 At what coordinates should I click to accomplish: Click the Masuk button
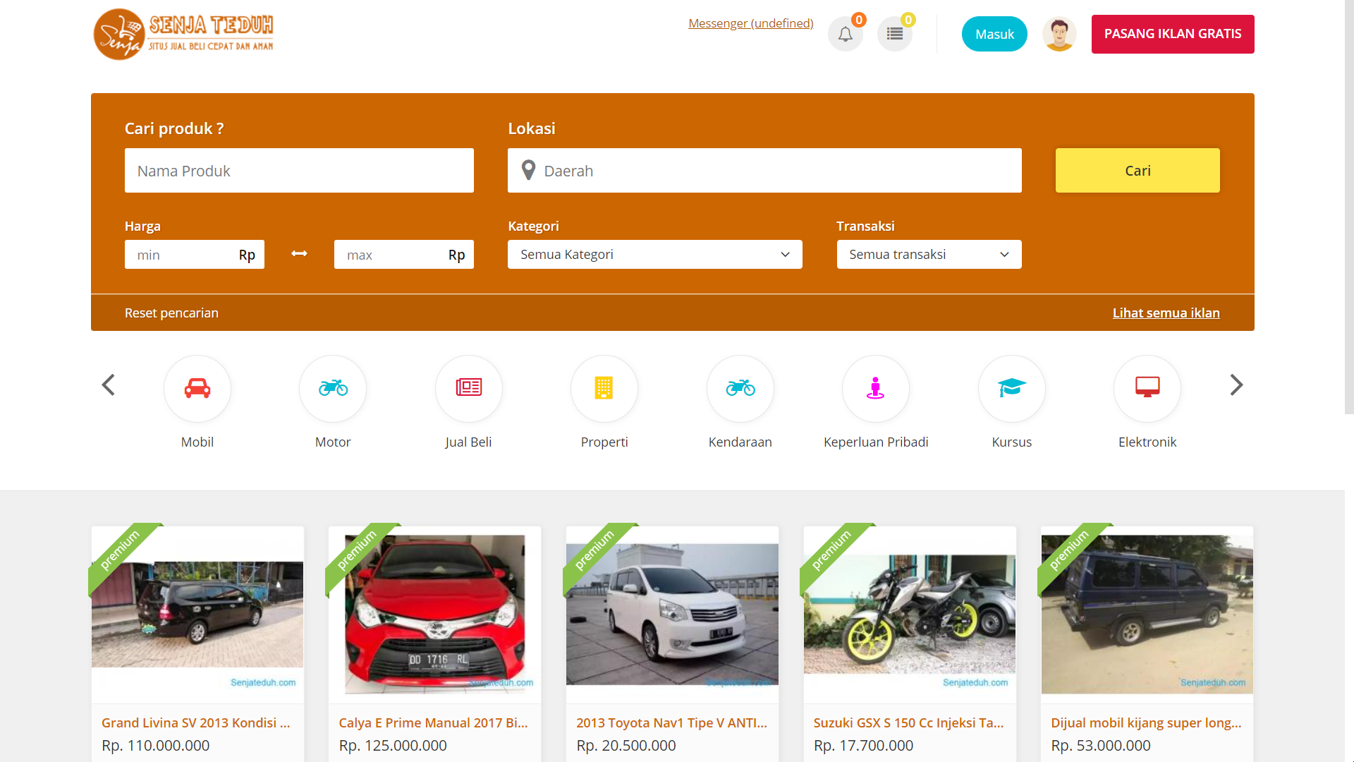994,33
